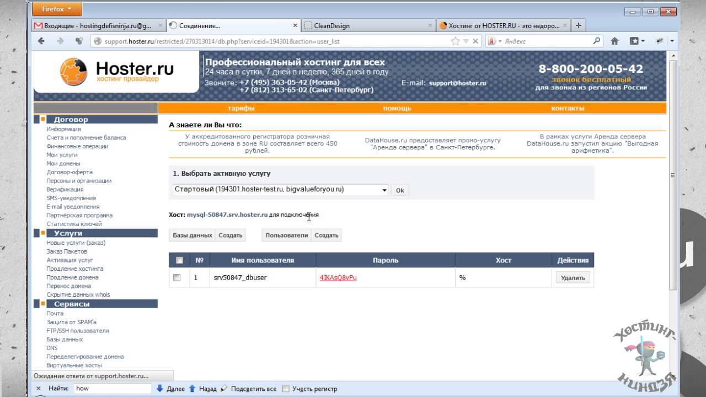Click the Базы данных button
Viewport: 706px width, 397px height.
point(192,235)
